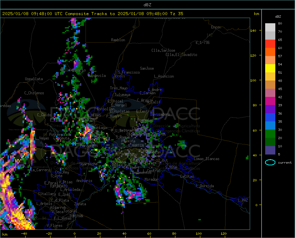295x238 pixels.
Task: Click the 'TUNUYAN' map label
Action: [76, 216]
